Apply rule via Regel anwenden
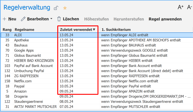Viewport: 193px width, 112px height. coord(165,19)
